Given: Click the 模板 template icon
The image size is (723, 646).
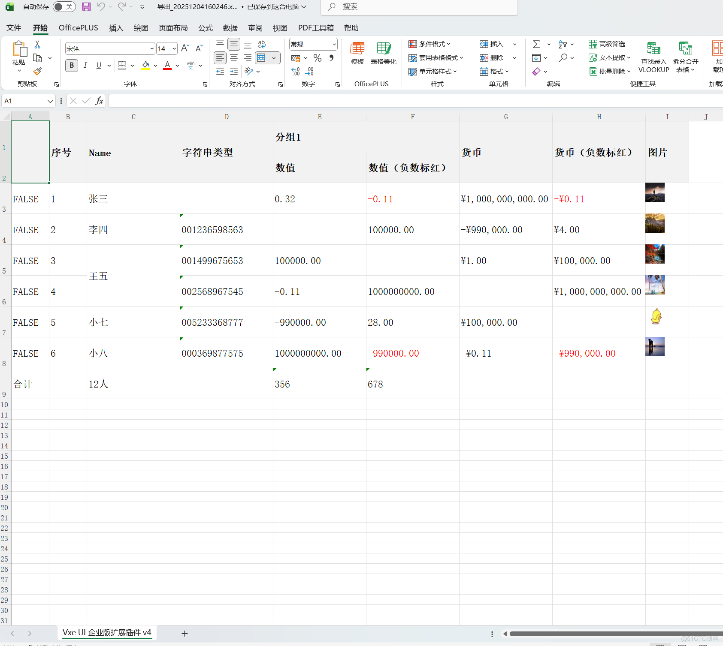Looking at the screenshot, I should pos(357,53).
